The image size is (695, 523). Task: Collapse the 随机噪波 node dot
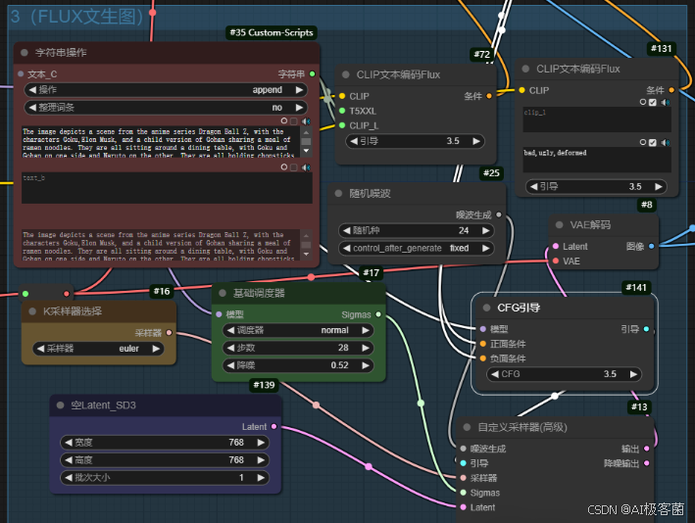pyautogui.click(x=338, y=193)
